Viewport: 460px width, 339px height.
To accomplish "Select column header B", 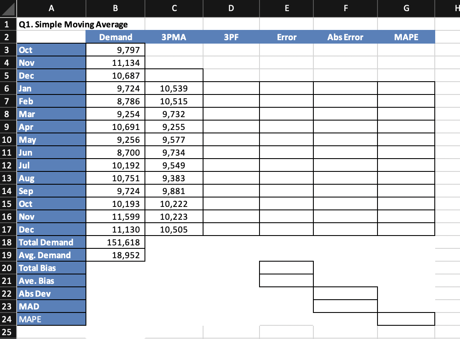I will [115, 8].
